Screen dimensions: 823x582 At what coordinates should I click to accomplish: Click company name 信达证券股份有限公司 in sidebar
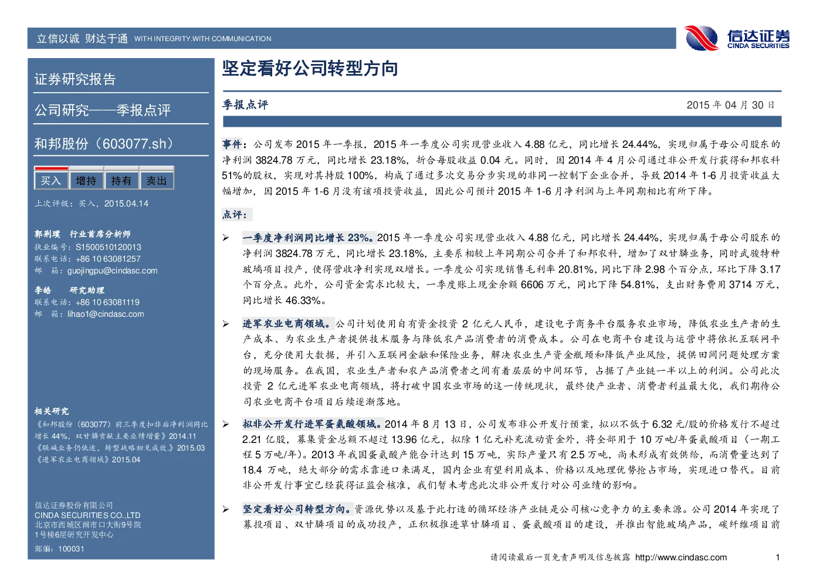point(74,505)
